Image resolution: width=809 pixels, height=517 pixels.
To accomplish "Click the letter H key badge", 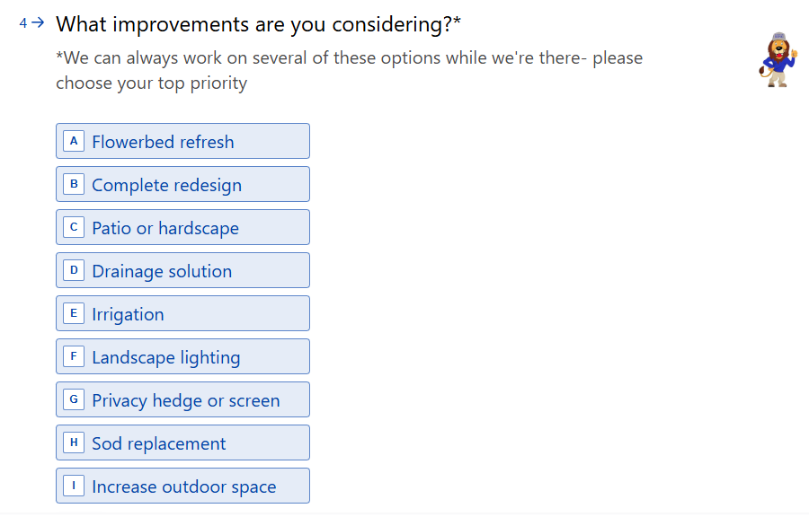I will [x=75, y=443].
